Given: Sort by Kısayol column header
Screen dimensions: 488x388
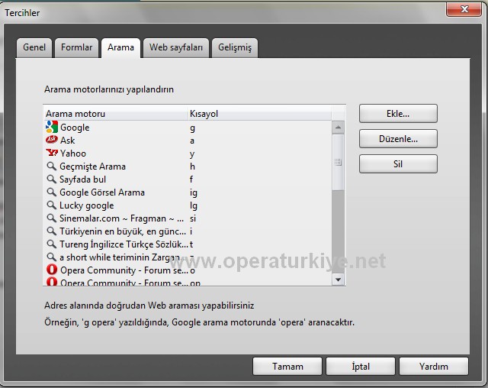Looking at the screenshot, I should coord(259,114).
